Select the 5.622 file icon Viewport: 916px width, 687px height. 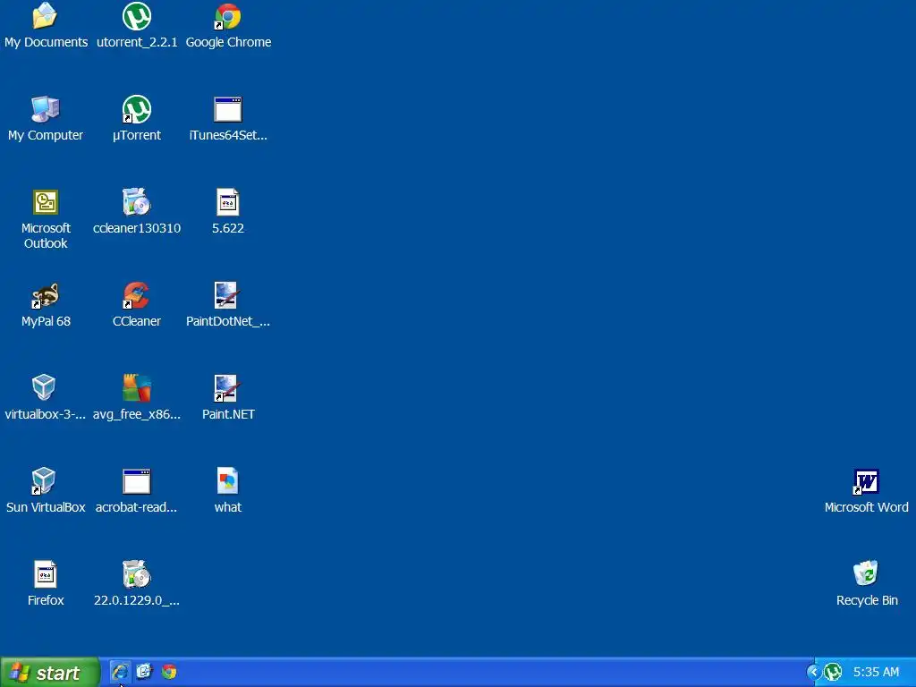pos(228,202)
